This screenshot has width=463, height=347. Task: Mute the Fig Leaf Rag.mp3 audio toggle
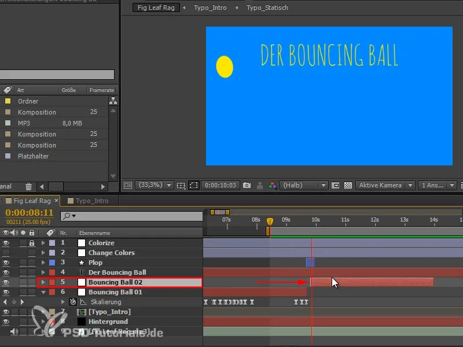14,331
